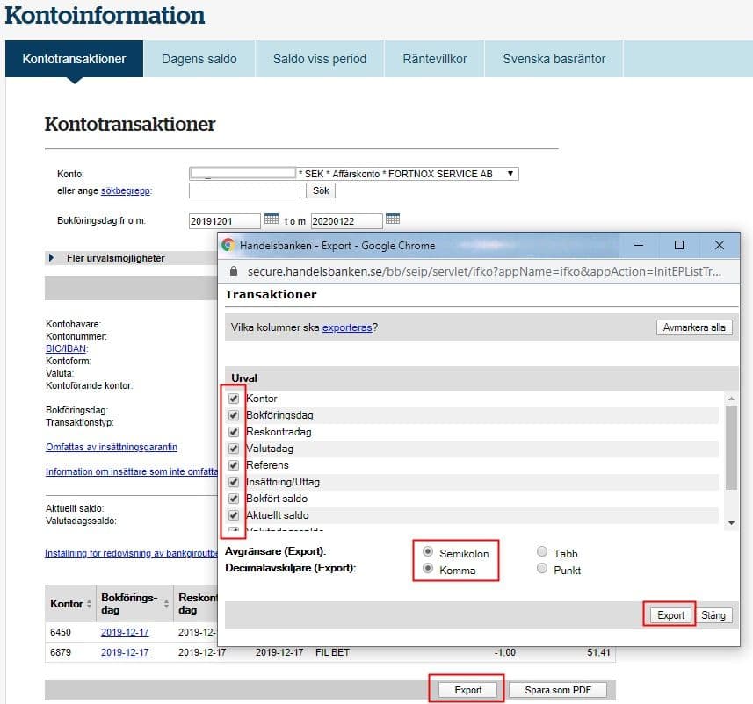Click Spara som PDF button
The height and width of the screenshot is (704, 753).
click(558, 690)
